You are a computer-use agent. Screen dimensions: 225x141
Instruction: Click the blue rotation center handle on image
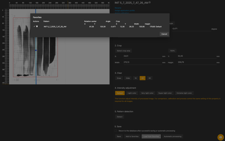tap(36, 50)
